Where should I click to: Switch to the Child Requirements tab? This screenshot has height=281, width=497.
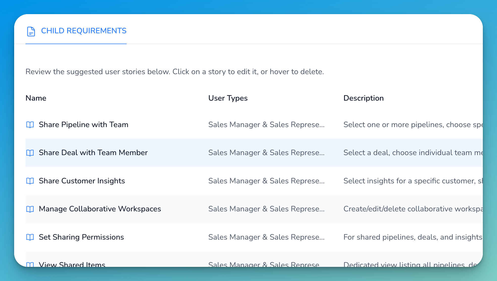click(84, 31)
